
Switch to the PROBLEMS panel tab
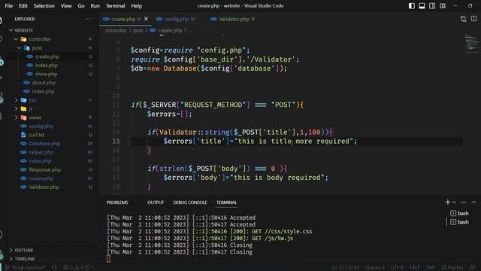click(x=117, y=202)
